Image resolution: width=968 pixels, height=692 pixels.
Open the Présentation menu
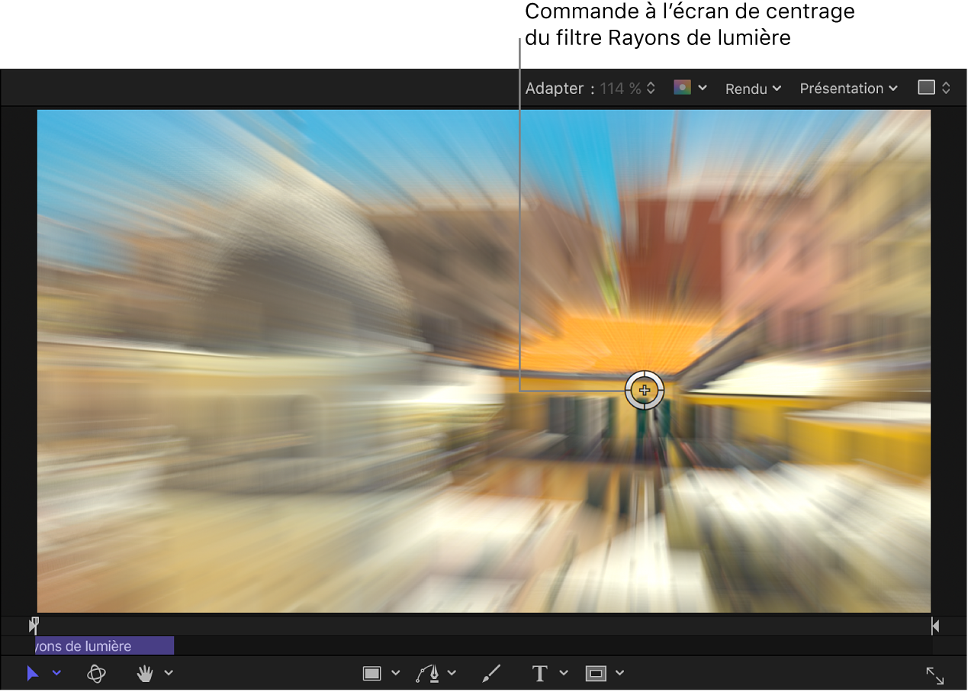point(848,89)
